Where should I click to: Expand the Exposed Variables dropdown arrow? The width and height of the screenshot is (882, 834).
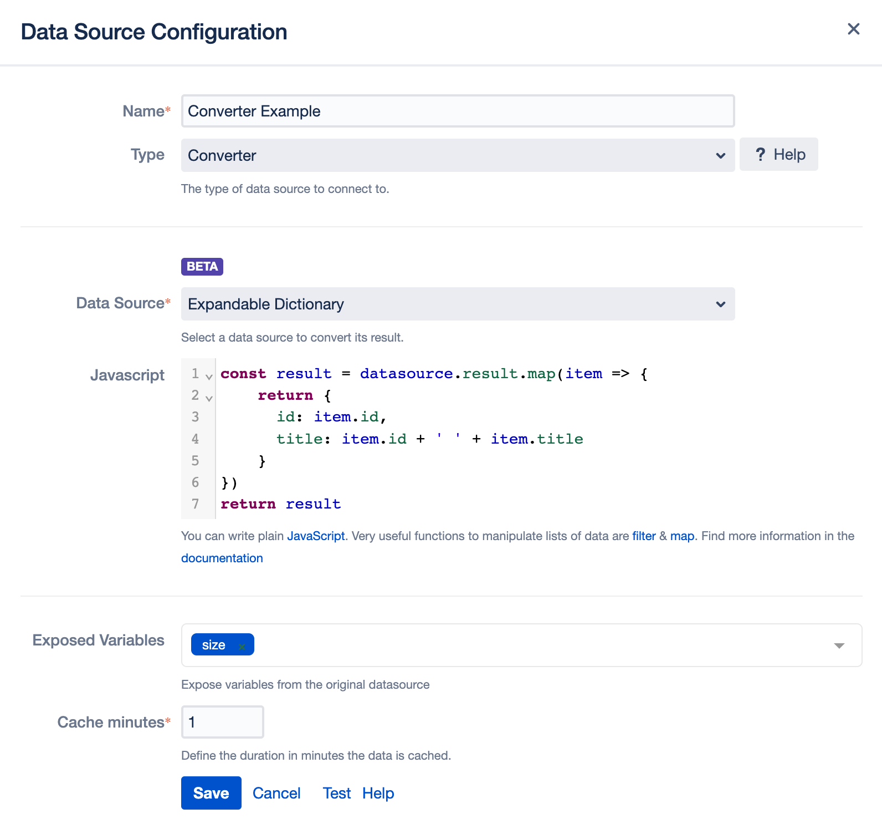(x=839, y=645)
